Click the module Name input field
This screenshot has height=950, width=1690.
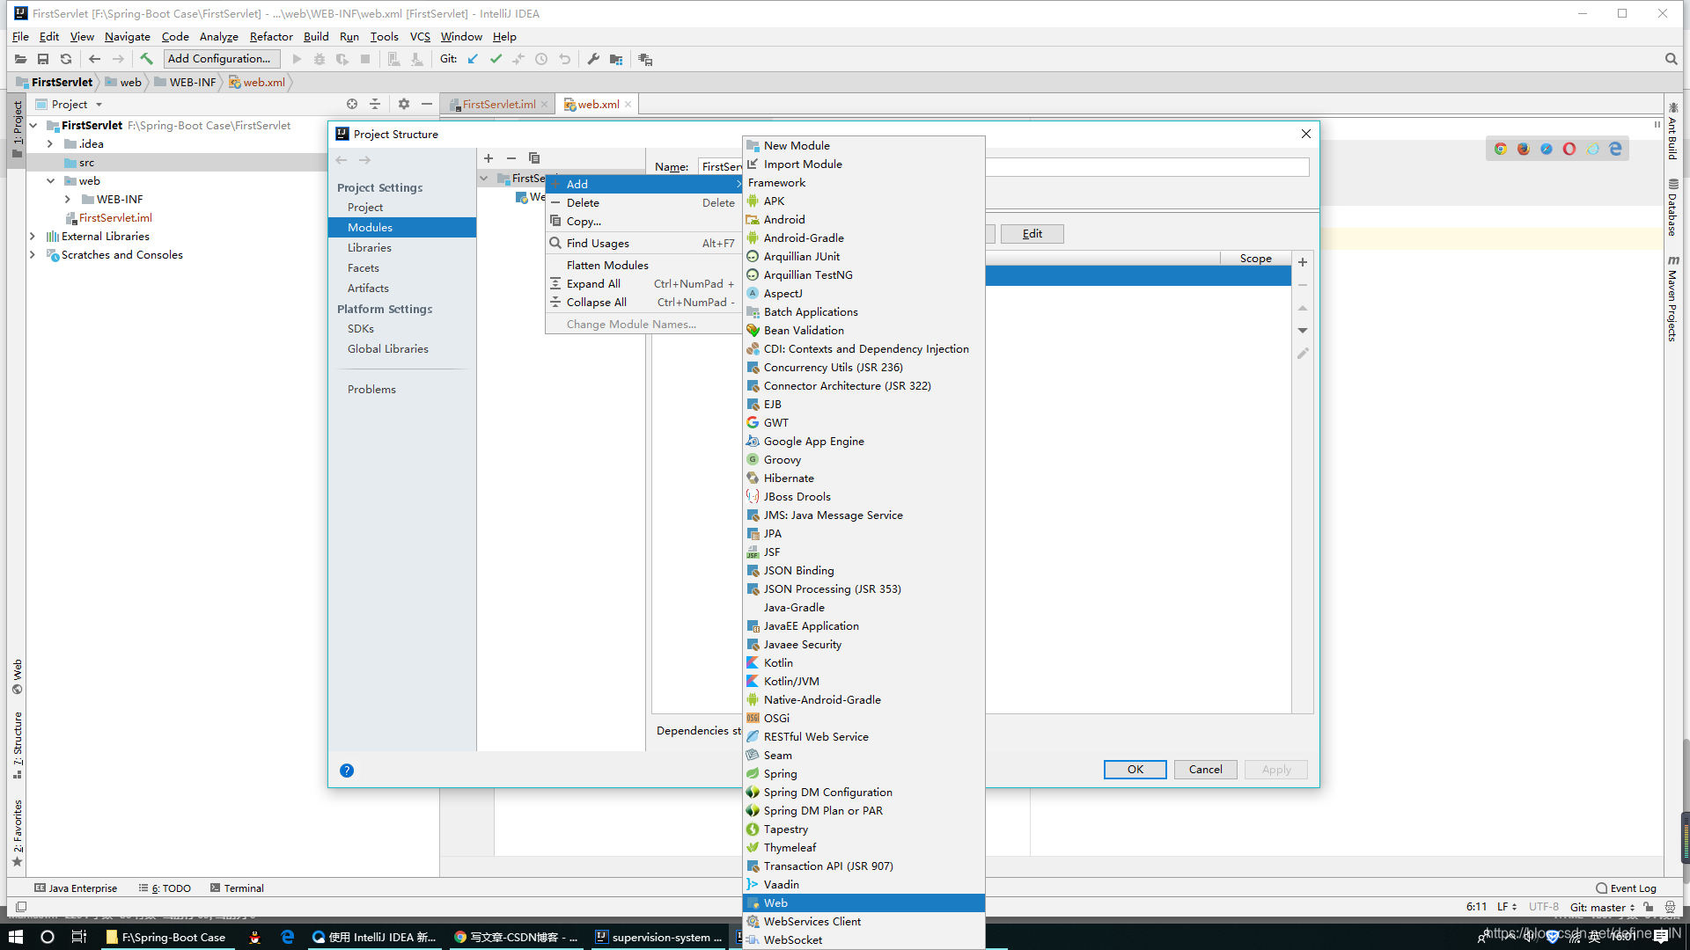pos(1003,167)
